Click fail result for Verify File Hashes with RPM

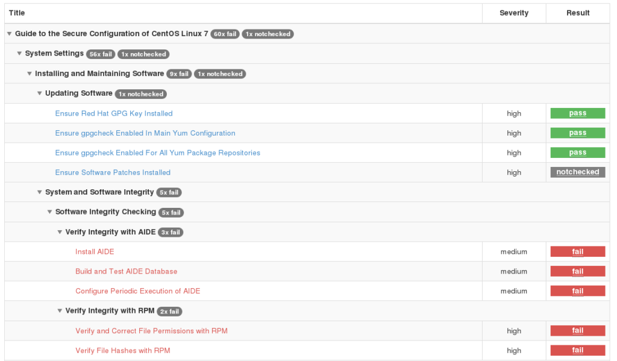(577, 350)
